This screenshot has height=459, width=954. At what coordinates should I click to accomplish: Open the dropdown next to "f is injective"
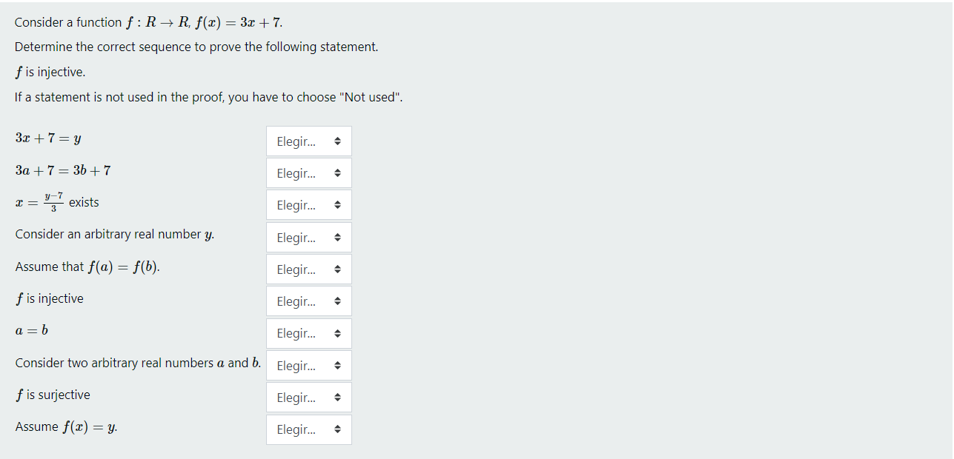pos(308,301)
